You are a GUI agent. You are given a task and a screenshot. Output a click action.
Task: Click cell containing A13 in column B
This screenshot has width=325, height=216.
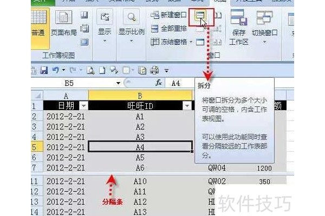click(x=140, y=212)
